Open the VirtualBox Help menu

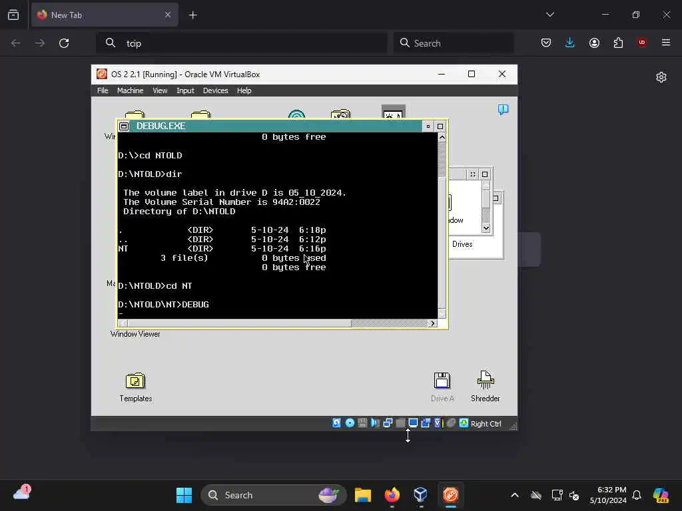pyautogui.click(x=244, y=90)
